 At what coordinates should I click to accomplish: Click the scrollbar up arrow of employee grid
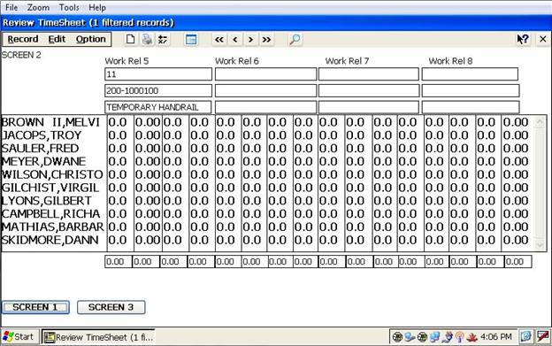pyautogui.click(x=540, y=122)
